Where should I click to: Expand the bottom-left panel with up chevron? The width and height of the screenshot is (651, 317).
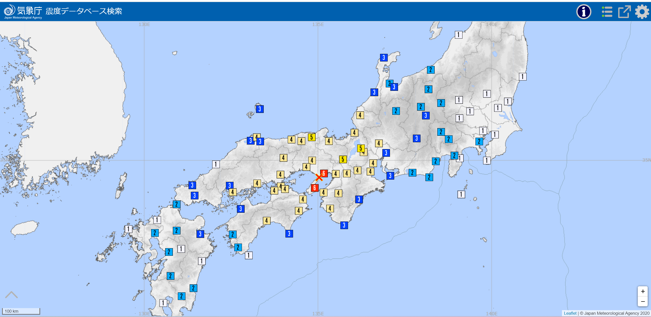(x=11, y=295)
